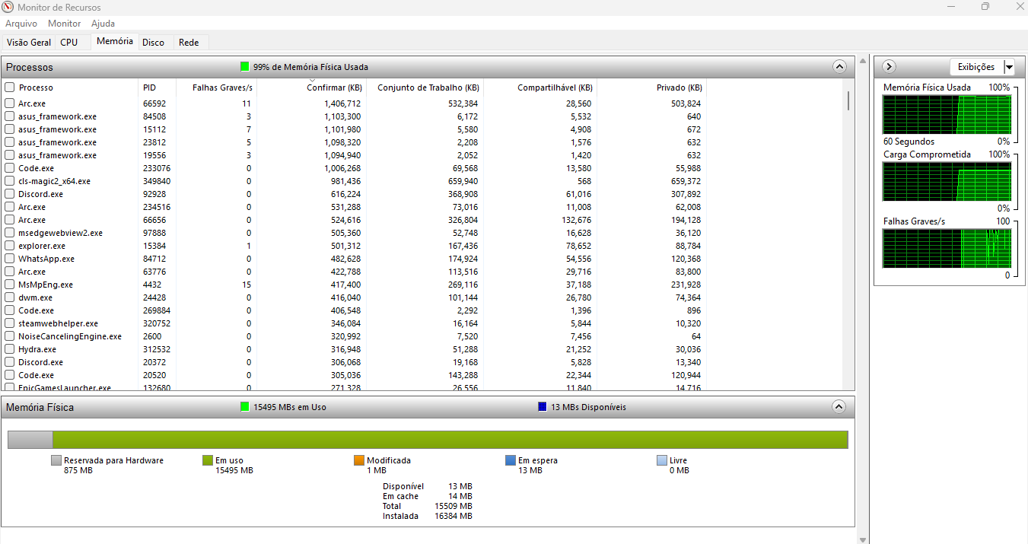Click the Em cache 14 MB value
Viewport: 1028px width, 544px height.
[460, 496]
